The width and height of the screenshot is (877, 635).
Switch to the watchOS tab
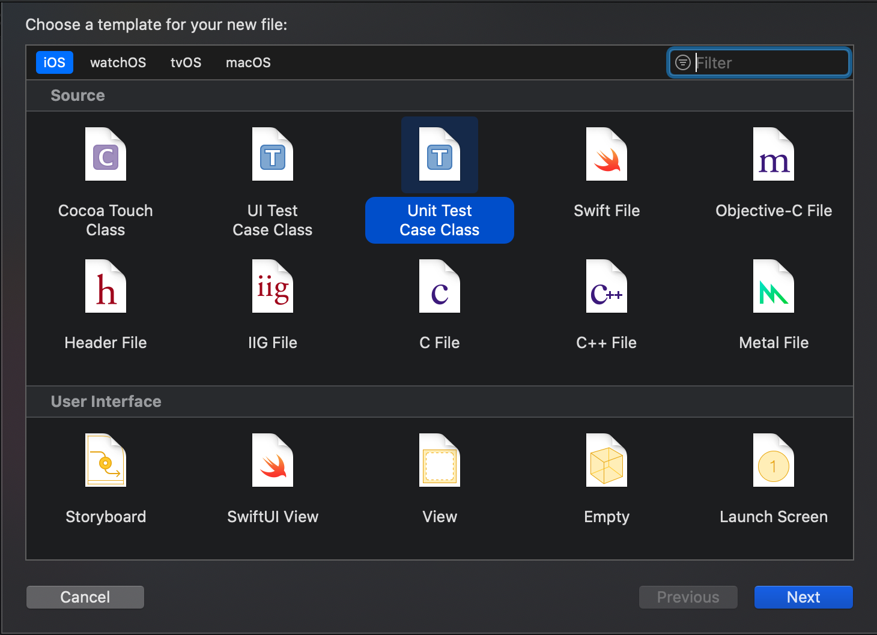tap(118, 62)
